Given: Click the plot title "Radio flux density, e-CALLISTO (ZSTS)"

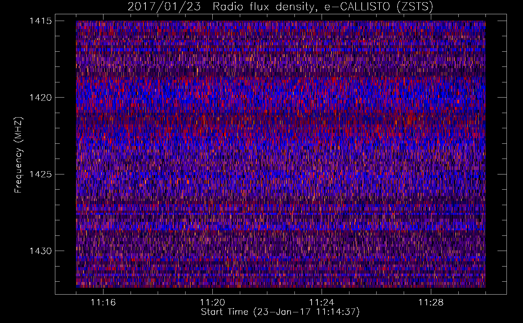Looking at the screenshot, I should pos(323,7).
